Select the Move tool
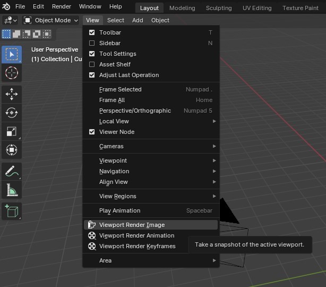This screenshot has width=326, height=287. (x=12, y=94)
